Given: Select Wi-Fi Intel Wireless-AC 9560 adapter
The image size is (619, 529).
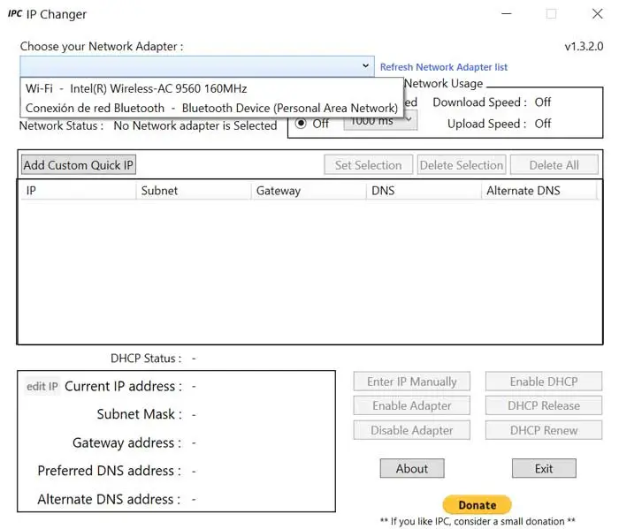Looking at the screenshot, I should (136, 88).
